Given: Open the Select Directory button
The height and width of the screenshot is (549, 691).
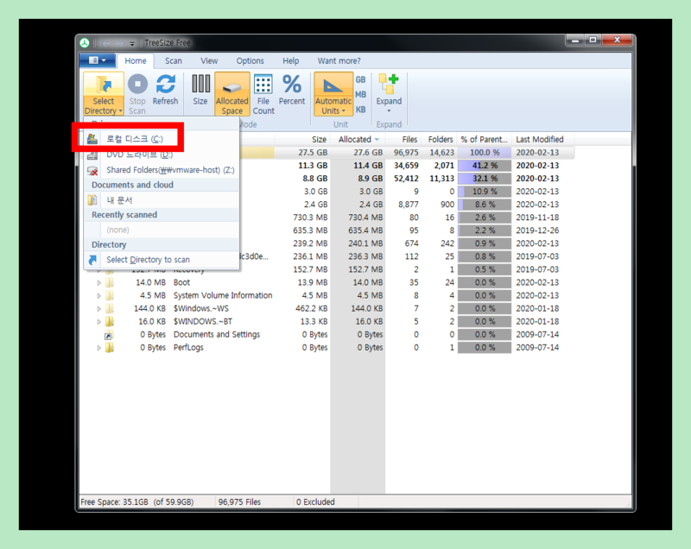Looking at the screenshot, I should click(x=104, y=95).
